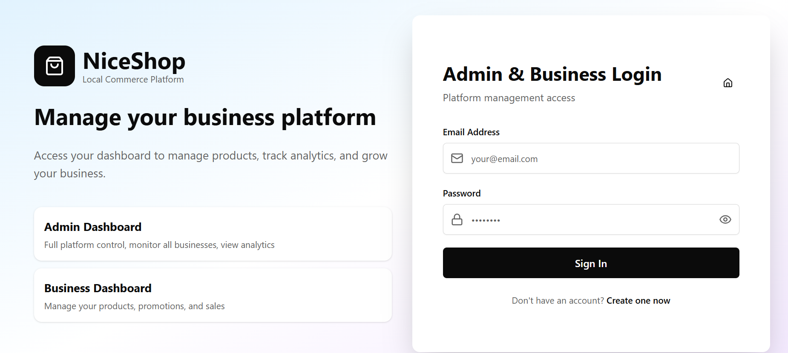Click the Don't have an account text
Screen dimensions: 788x353
pyautogui.click(x=558, y=301)
